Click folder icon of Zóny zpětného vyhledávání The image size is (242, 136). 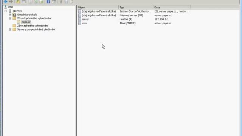pyautogui.click(x=14, y=26)
